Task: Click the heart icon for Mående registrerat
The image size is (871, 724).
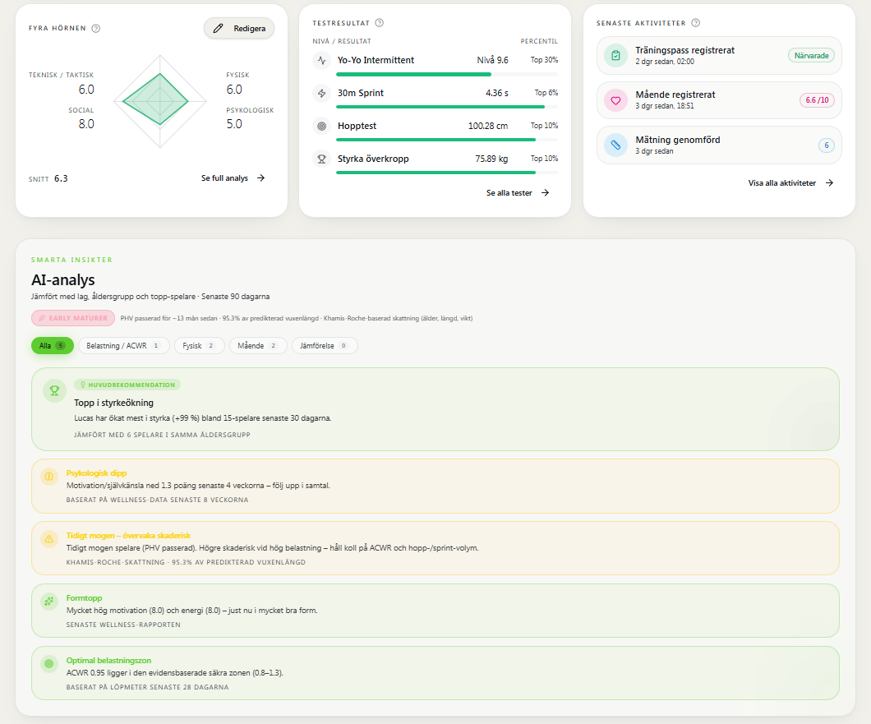Action: tap(615, 100)
